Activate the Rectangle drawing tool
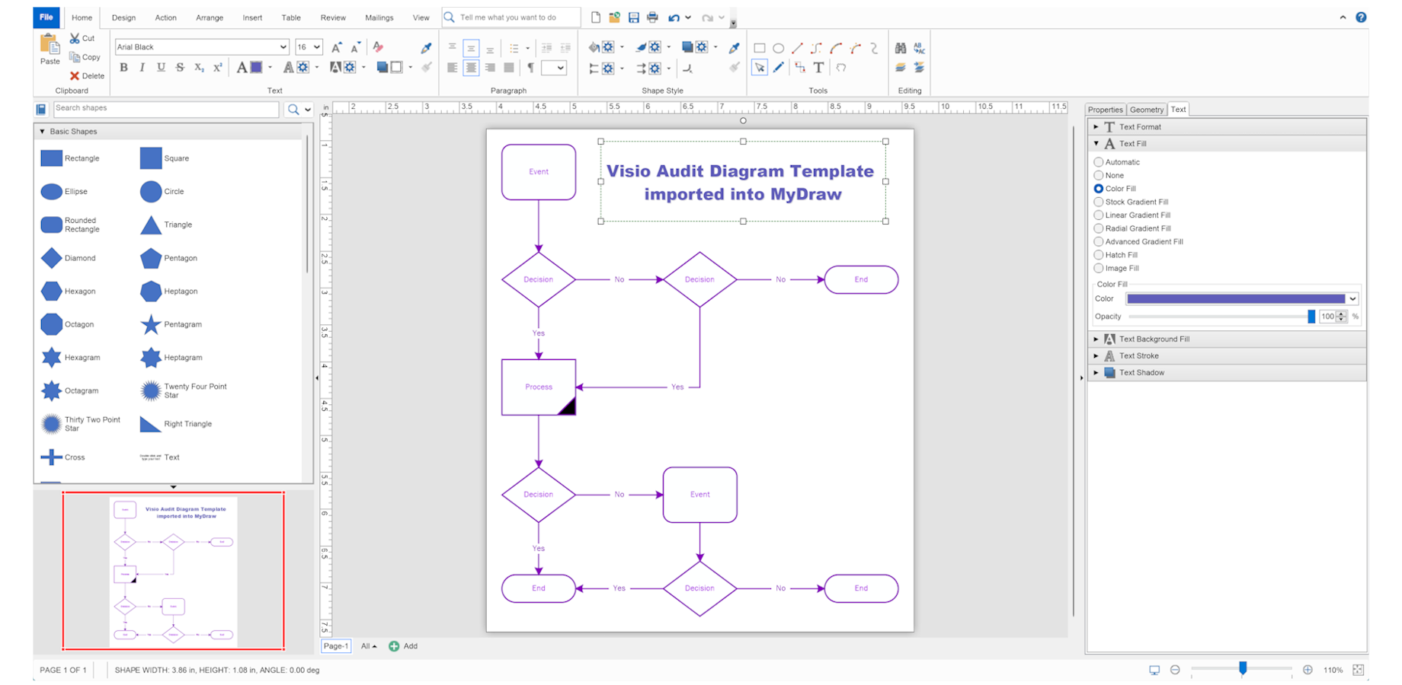This screenshot has width=1402, height=685. coord(760,47)
